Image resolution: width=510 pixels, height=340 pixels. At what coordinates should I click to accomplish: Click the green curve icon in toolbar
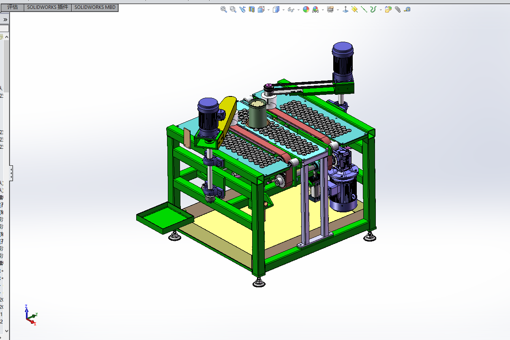click(373, 9)
